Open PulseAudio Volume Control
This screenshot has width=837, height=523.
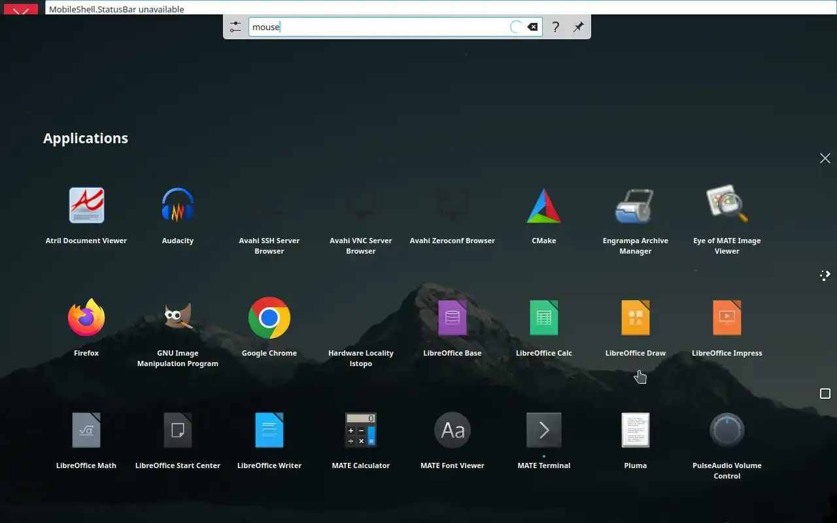click(727, 446)
